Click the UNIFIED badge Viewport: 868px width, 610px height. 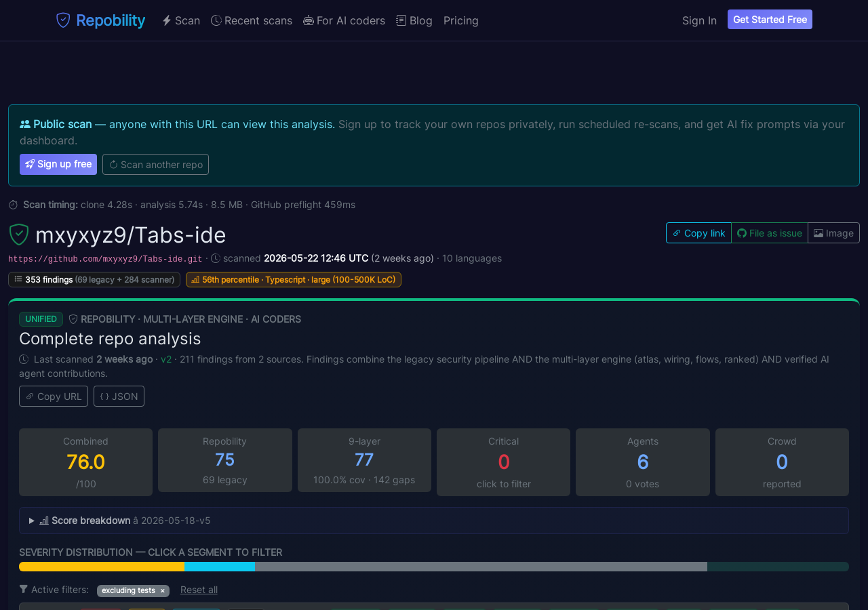pyautogui.click(x=41, y=319)
